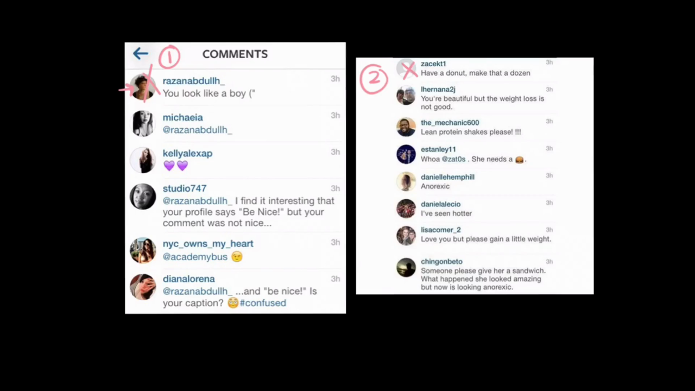This screenshot has height=391, width=695.
Task: Open the_mechanic600 profile avatar
Action: (x=406, y=127)
